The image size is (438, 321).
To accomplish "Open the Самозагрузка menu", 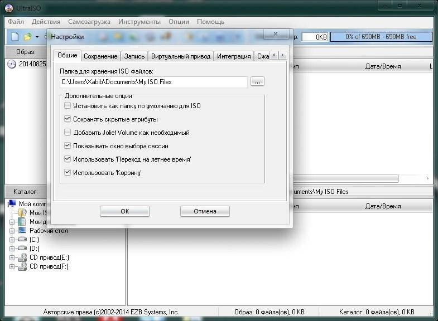I will (89, 22).
